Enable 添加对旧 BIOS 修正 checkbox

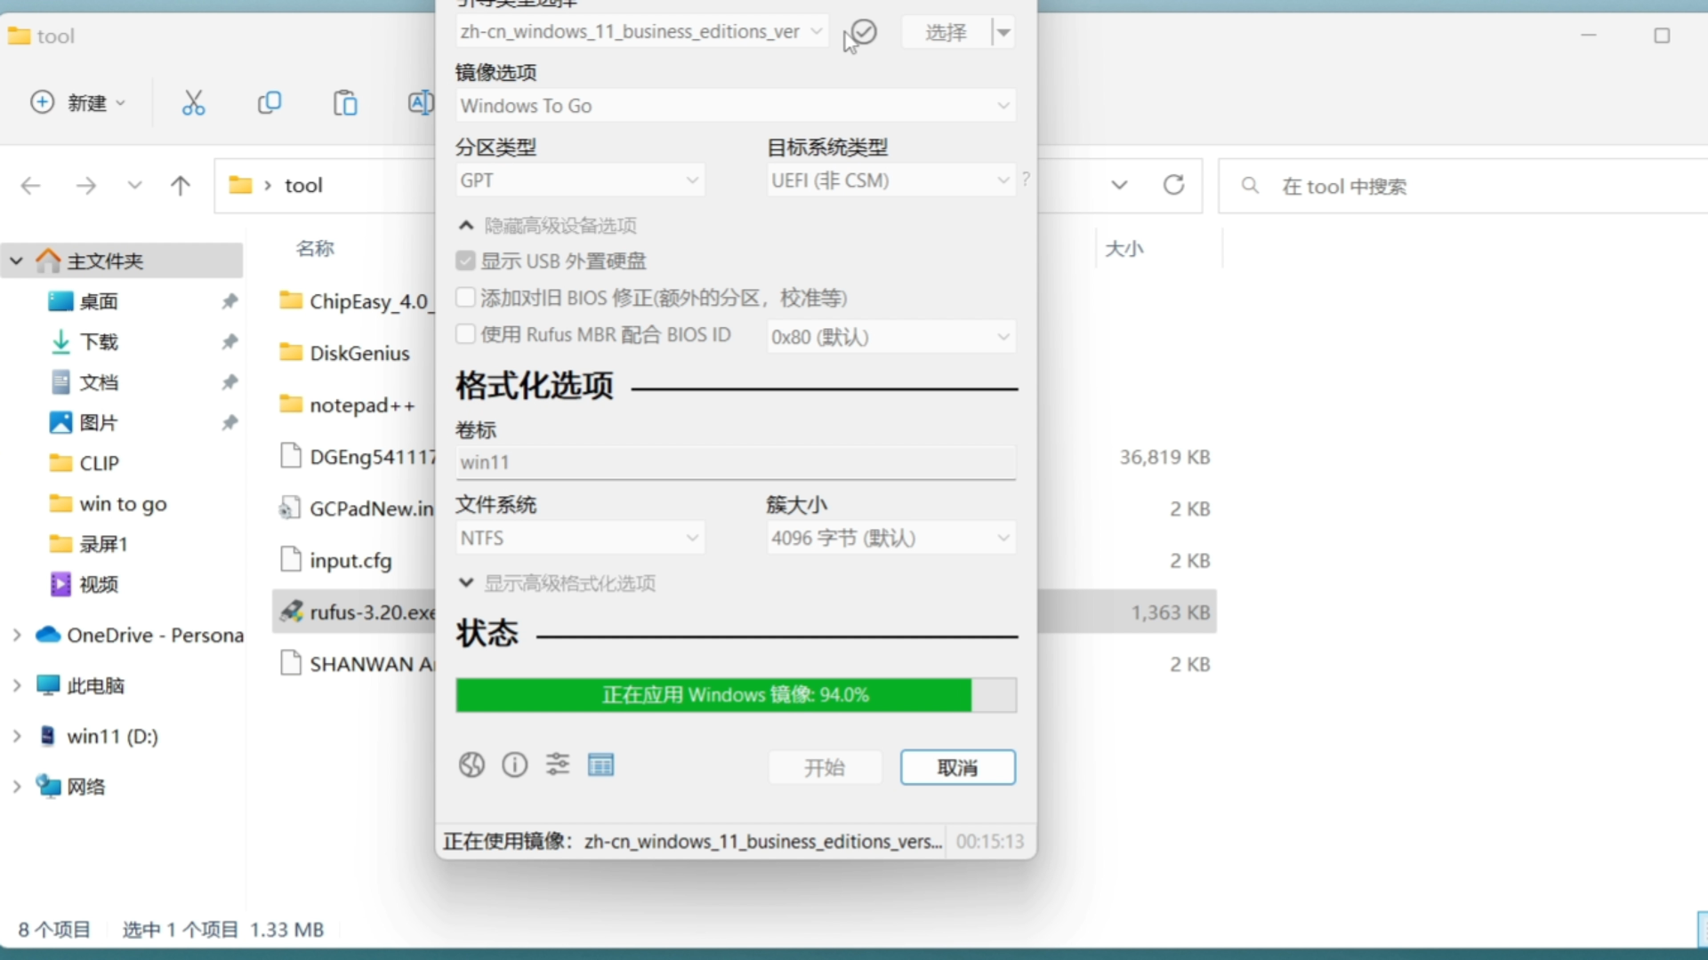pyautogui.click(x=466, y=298)
